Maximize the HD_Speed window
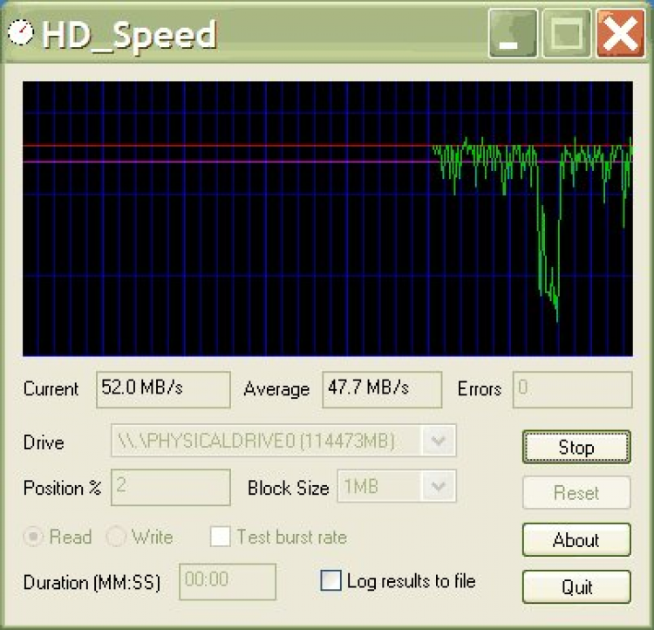Image resolution: width=654 pixels, height=630 pixels. coord(567,33)
